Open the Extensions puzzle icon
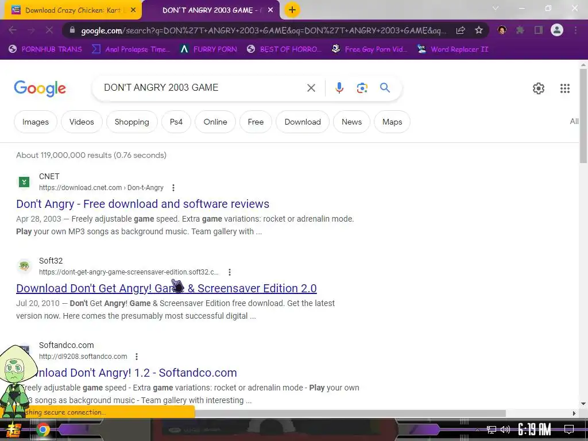588x441 pixels. pos(520,30)
